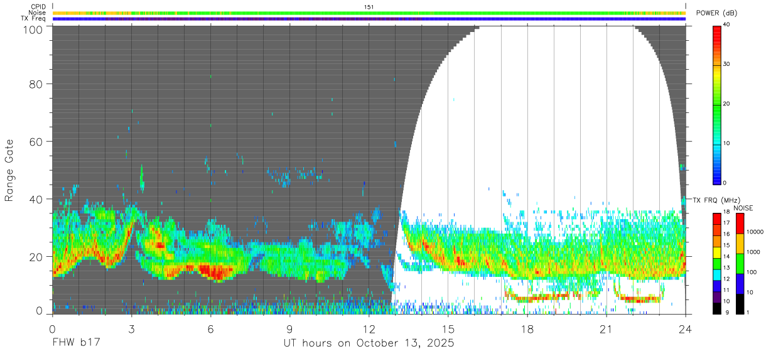Click the POWER (dB) legend title
Screen dimensions: 771x356
coord(717,13)
